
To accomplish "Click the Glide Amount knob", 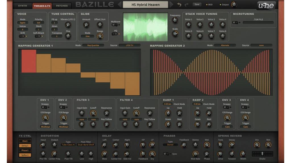I will tap(86, 25).
